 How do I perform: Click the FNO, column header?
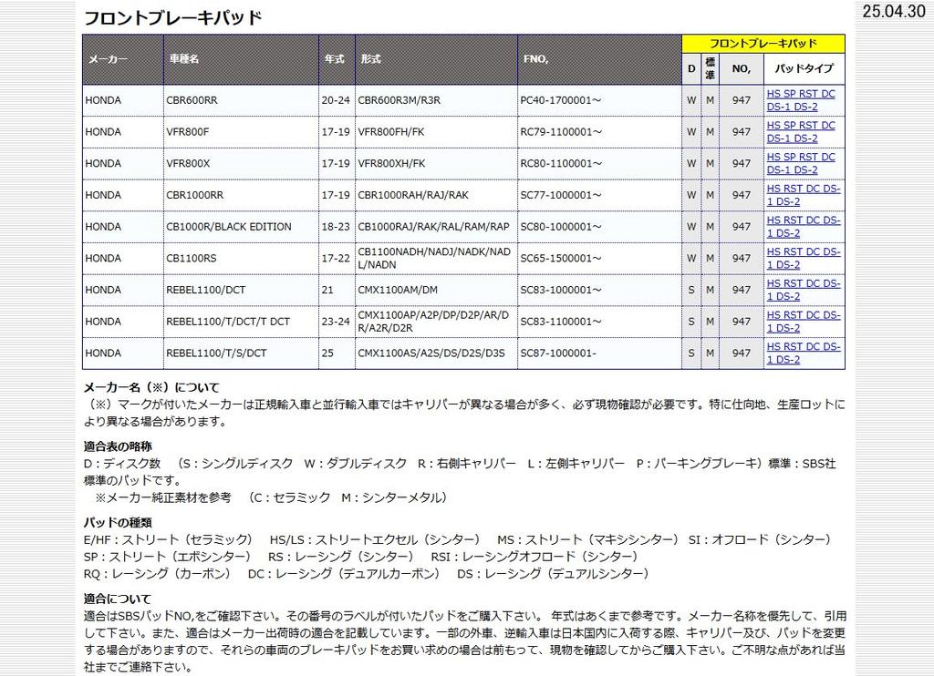(535, 59)
